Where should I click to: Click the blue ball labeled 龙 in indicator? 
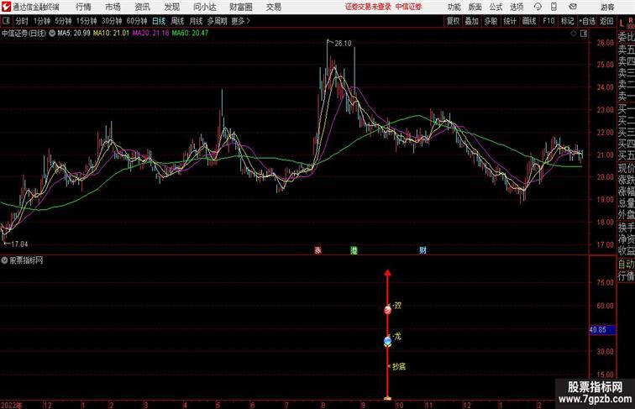(387, 341)
